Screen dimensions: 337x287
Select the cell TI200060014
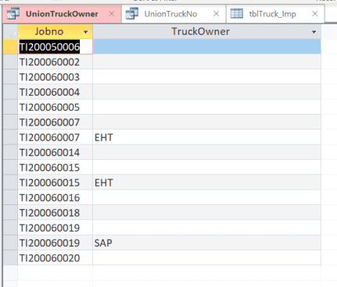click(56, 152)
